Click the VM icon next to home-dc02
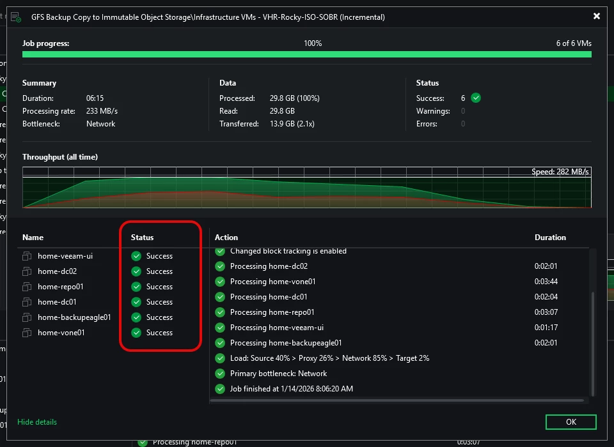 click(x=27, y=271)
